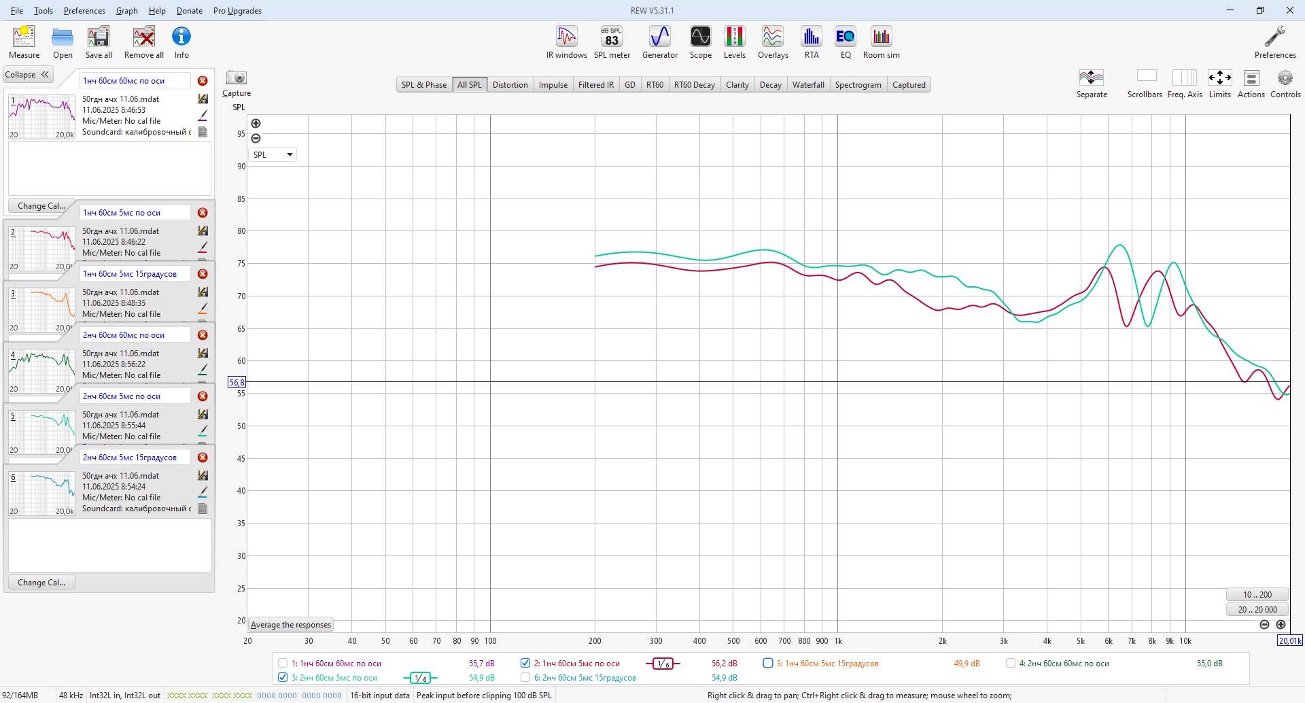Switch to SPL & Phase tab
1305x703 pixels.
[x=424, y=85]
